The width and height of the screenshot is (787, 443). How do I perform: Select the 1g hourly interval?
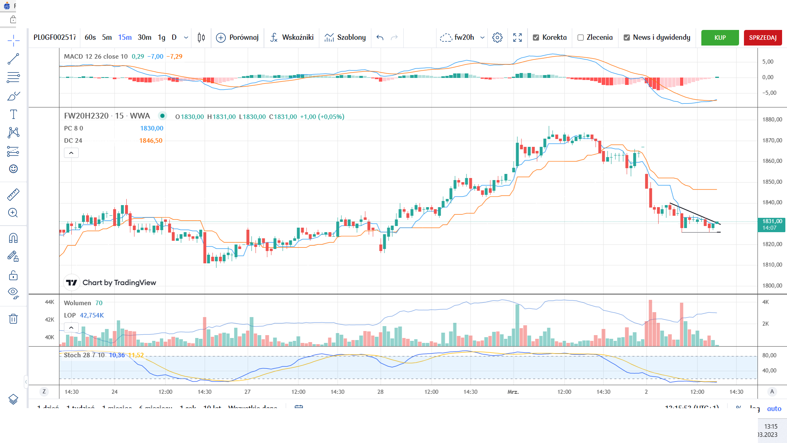[x=161, y=37]
